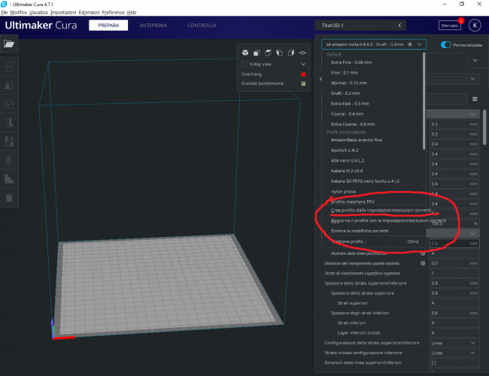489x376 pixels.
Task: Open the top/bottom layer pattern Linee dropdown
Action: pyautogui.click(x=454, y=342)
